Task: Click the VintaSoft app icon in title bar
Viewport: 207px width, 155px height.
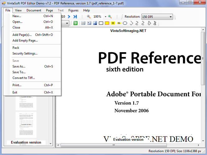Action: pos(3,3)
